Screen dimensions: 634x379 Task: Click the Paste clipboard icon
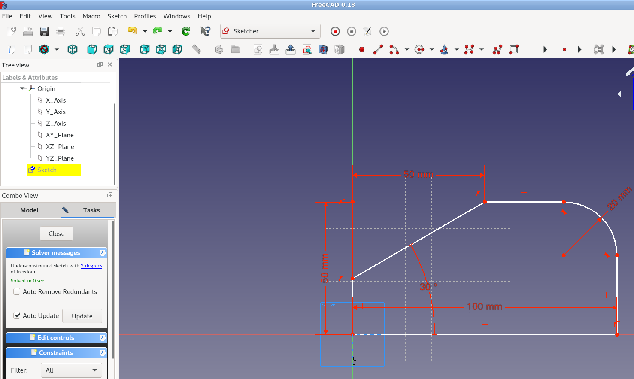tap(112, 31)
